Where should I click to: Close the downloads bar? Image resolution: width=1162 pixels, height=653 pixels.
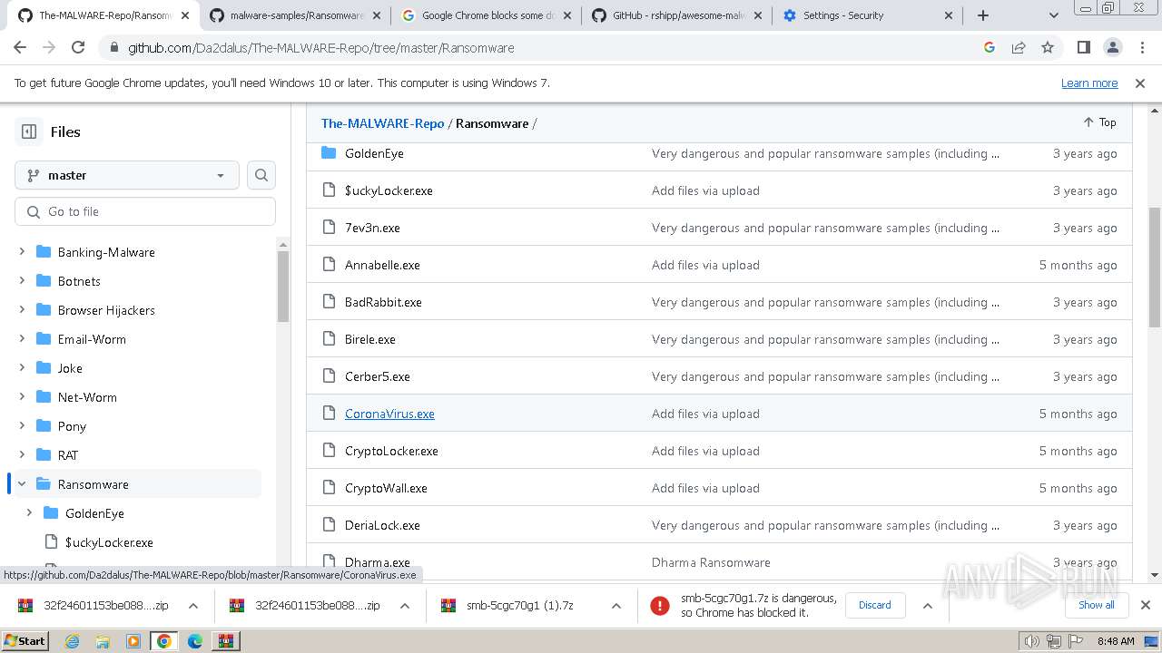tap(1146, 605)
